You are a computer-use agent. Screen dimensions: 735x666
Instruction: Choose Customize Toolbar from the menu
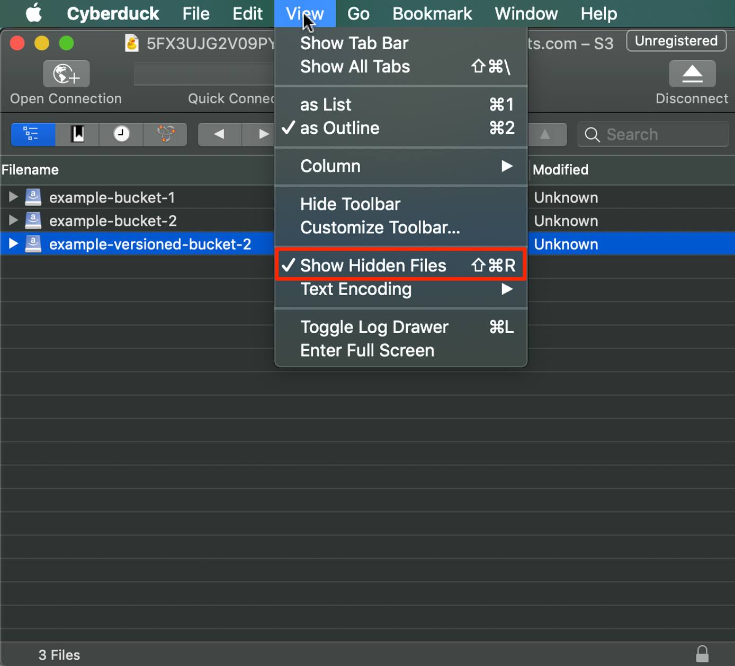point(380,227)
